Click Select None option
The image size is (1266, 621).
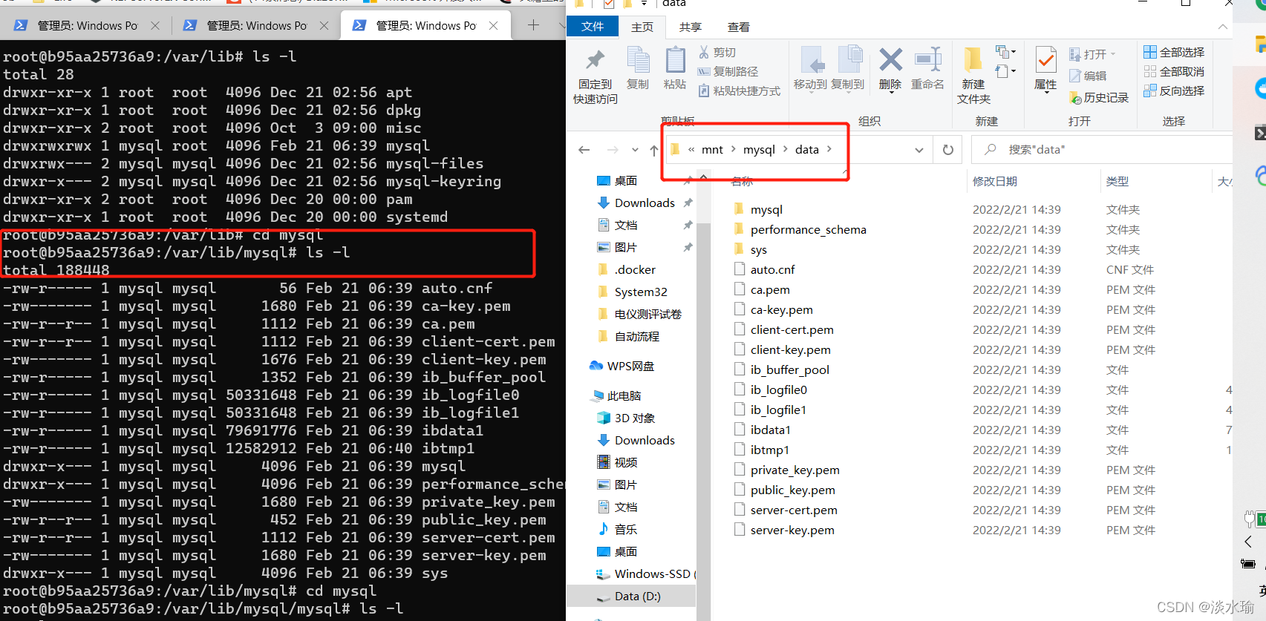click(1175, 72)
